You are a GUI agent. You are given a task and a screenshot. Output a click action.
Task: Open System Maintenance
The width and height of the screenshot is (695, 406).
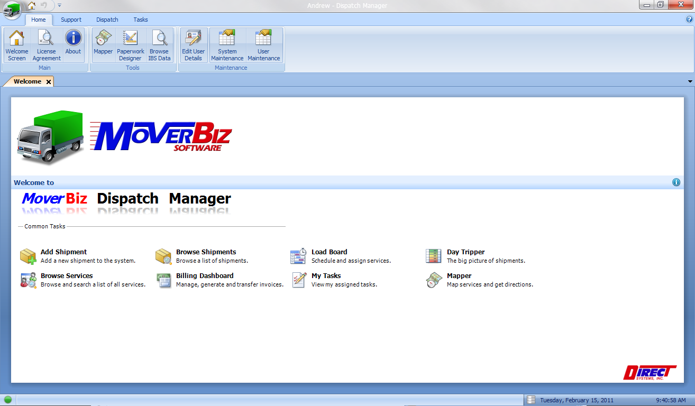tap(227, 44)
